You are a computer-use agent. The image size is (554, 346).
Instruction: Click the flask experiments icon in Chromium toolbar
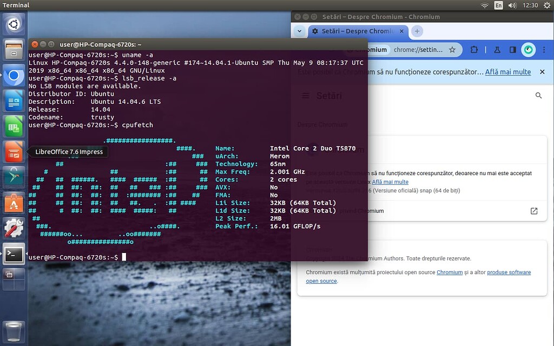point(497,49)
